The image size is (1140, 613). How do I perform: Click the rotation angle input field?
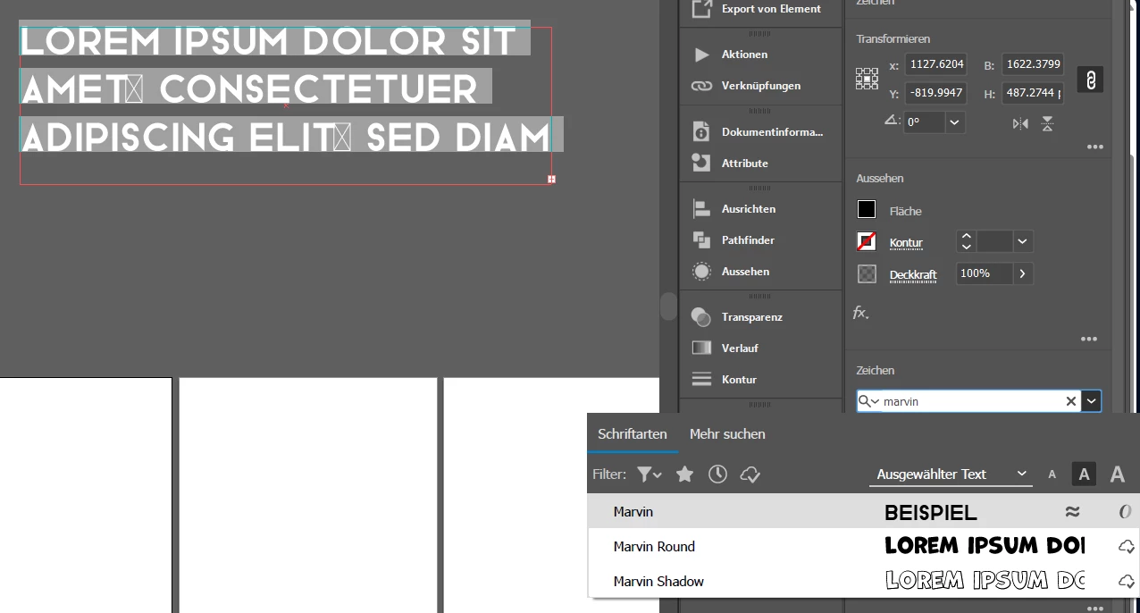(925, 122)
